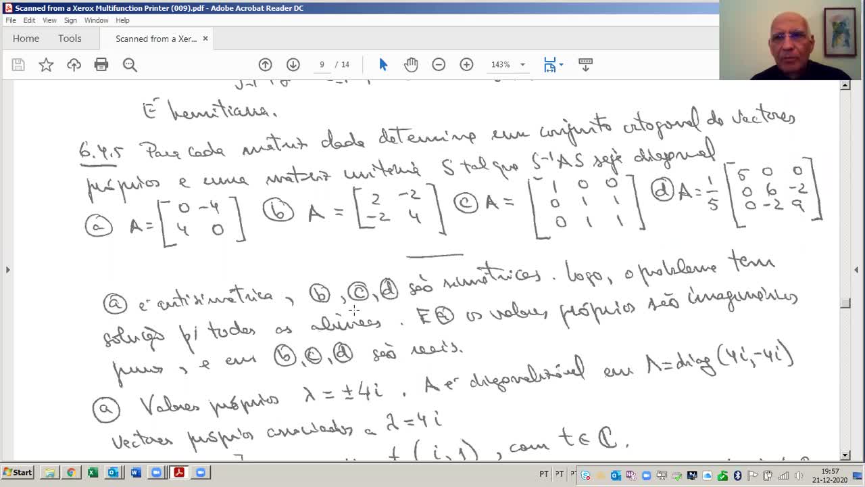Click the Windows Start button
Image resolution: width=865 pixels, height=487 pixels.
19,473
